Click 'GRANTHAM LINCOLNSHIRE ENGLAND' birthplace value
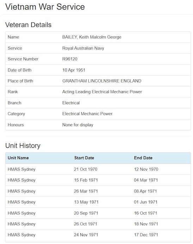 (102, 81)
